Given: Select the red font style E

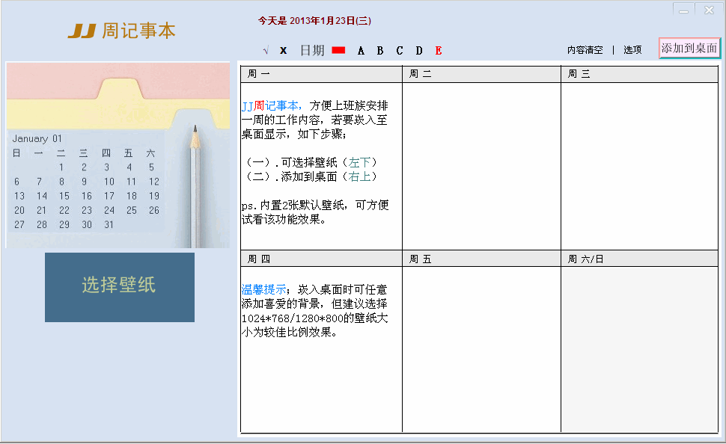Looking at the screenshot, I should click(x=439, y=51).
